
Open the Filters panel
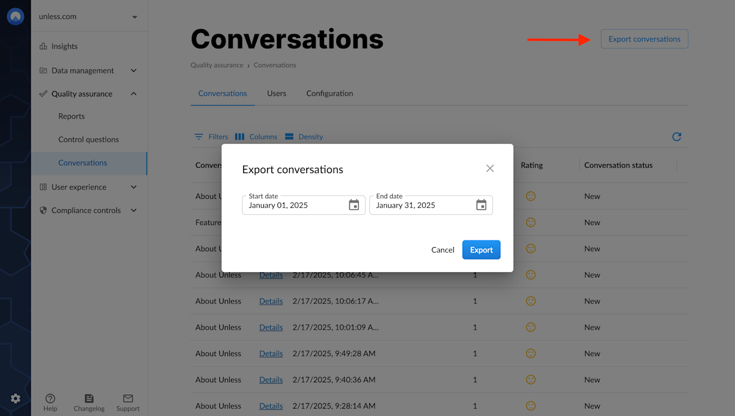[x=211, y=136]
